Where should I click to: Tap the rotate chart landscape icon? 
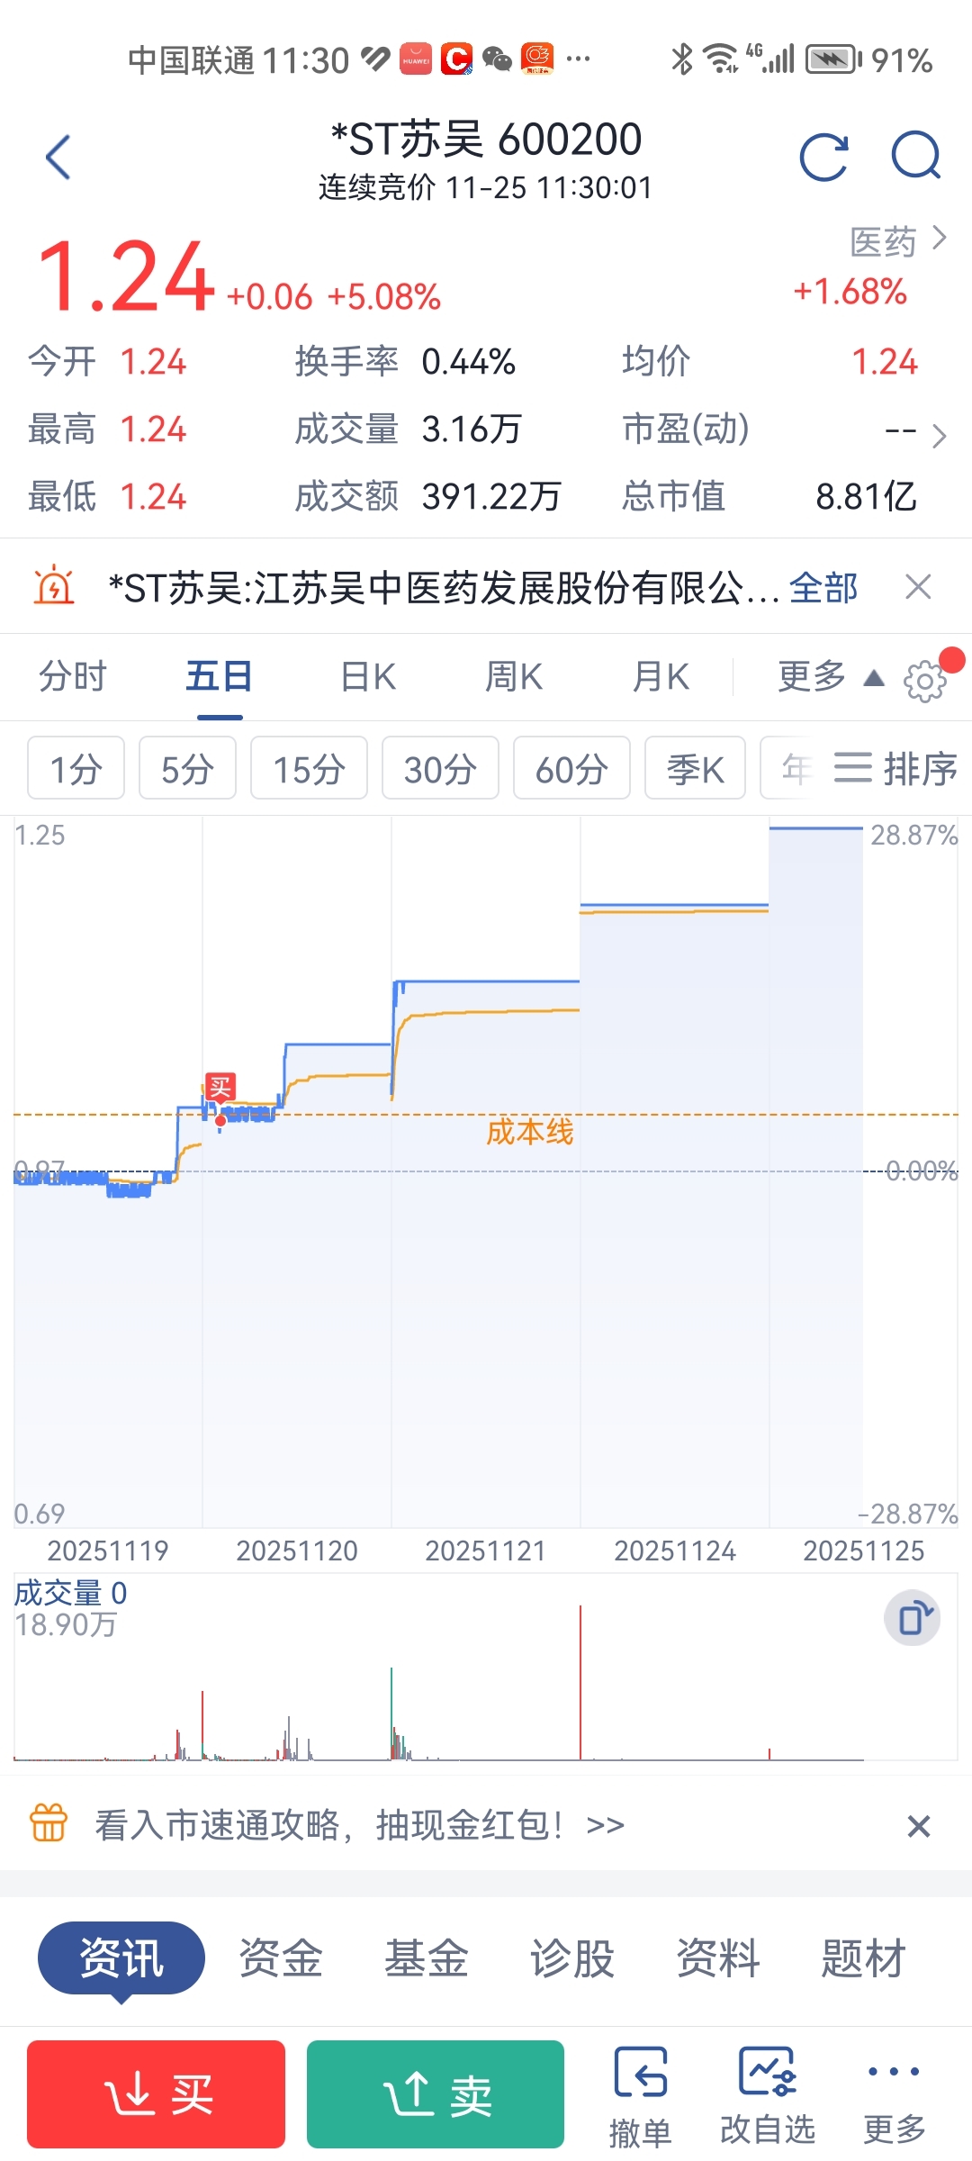click(913, 1618)
